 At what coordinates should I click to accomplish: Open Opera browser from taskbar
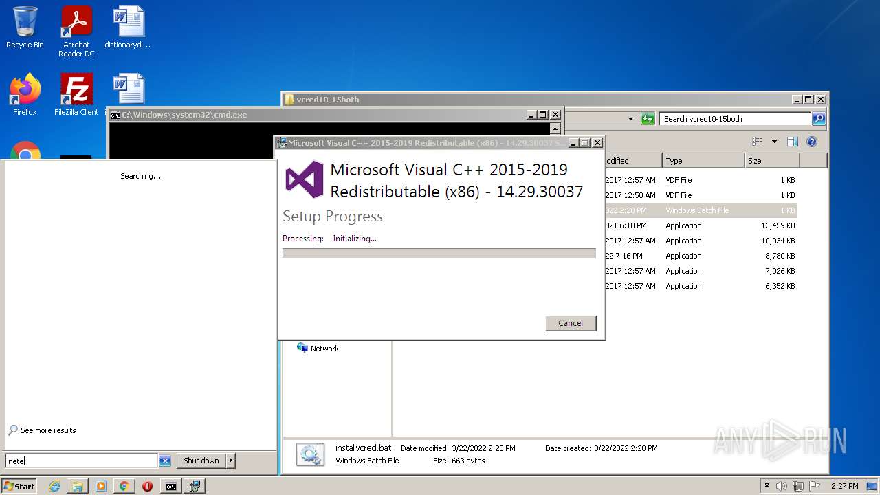[x=147, y=486]
